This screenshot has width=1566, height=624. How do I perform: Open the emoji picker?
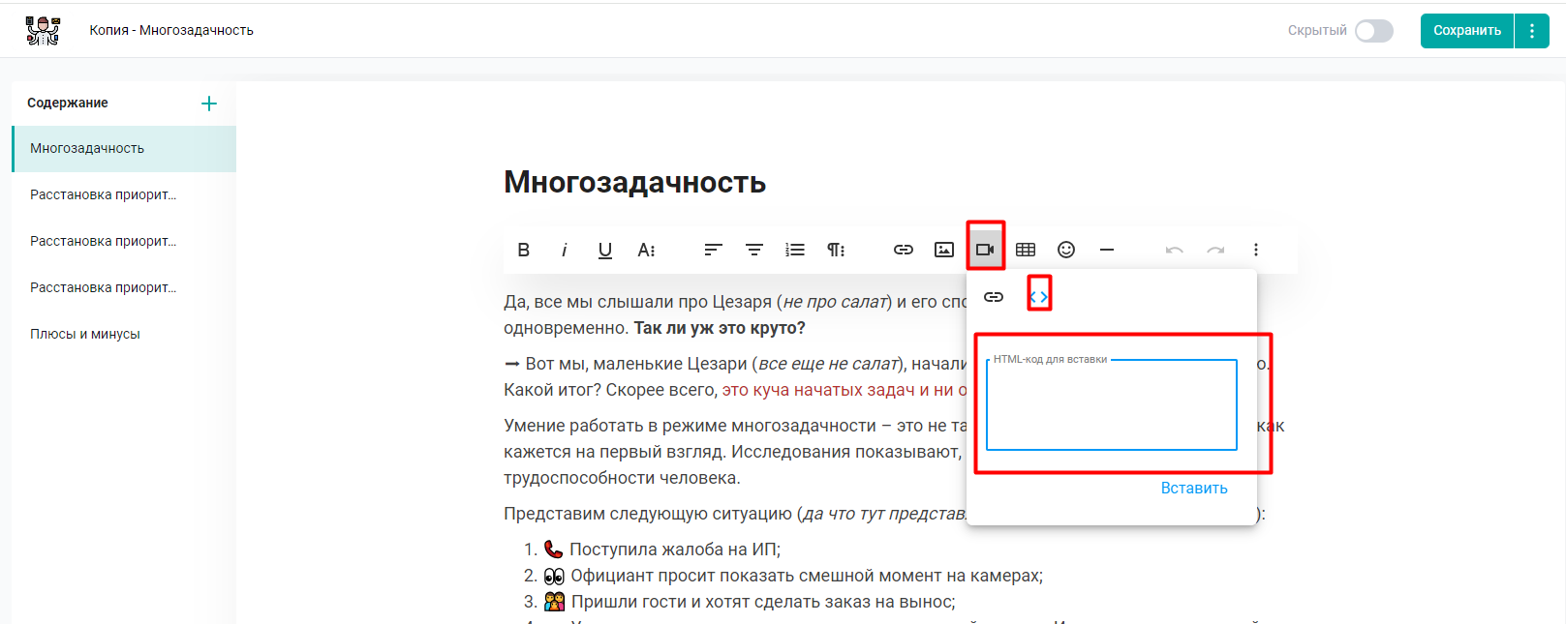click(1066, 250)
